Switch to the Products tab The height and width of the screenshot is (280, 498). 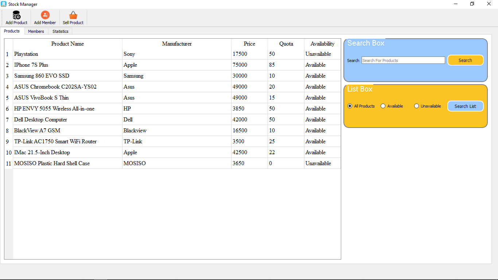pos(12,31)
